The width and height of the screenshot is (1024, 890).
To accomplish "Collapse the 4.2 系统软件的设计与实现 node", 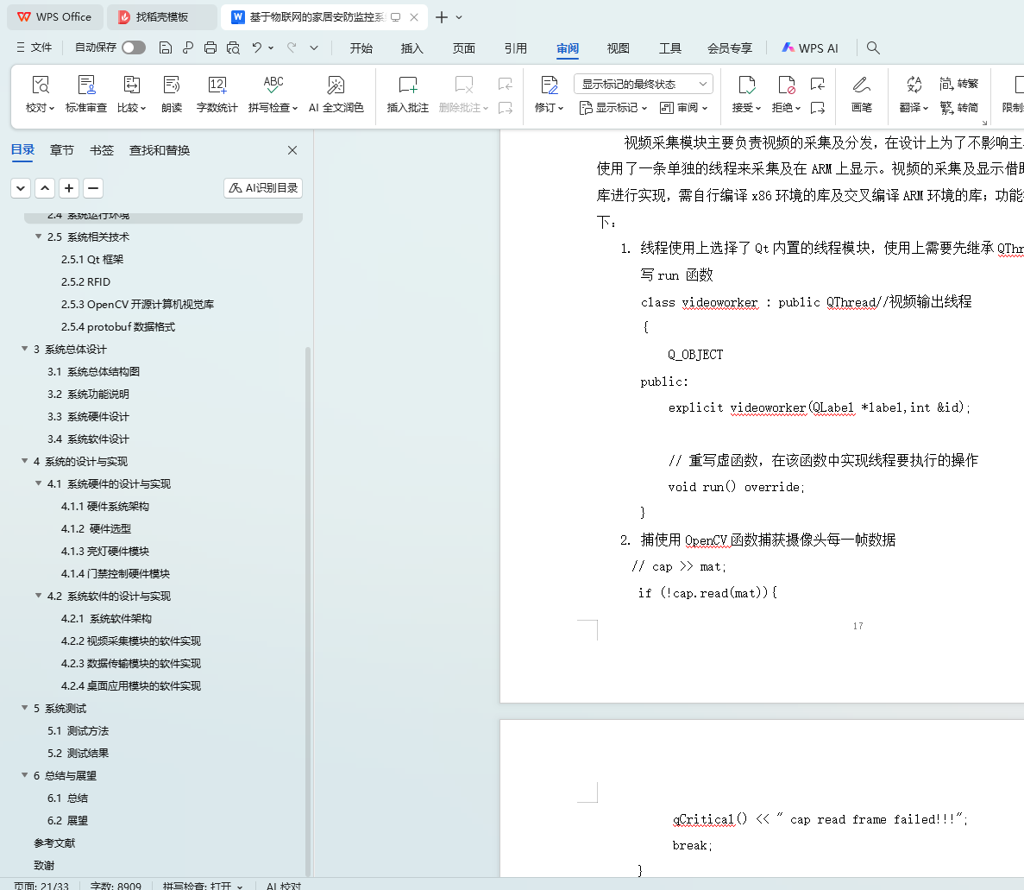I will [x=38, y=596].
